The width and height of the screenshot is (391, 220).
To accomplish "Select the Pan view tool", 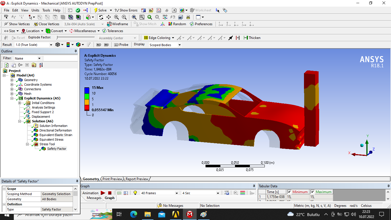I will tap(108, 17).
